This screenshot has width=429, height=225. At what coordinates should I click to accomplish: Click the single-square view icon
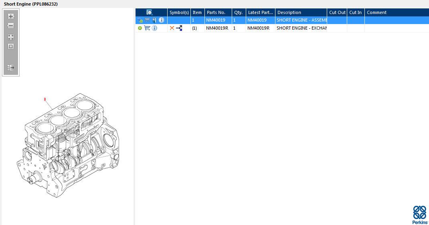point(11,46)
